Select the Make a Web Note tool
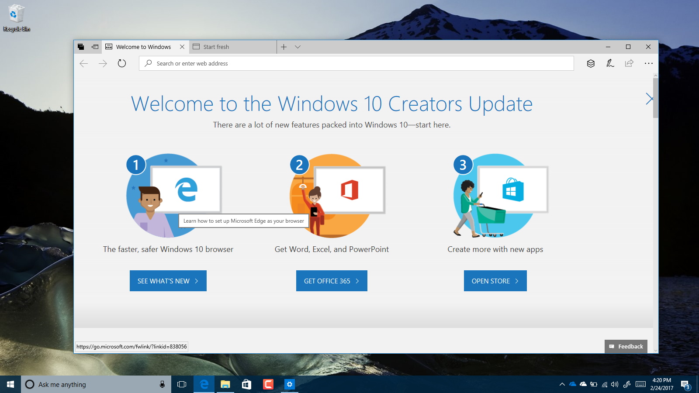699x393 pixels. click(x=610, y=63)
